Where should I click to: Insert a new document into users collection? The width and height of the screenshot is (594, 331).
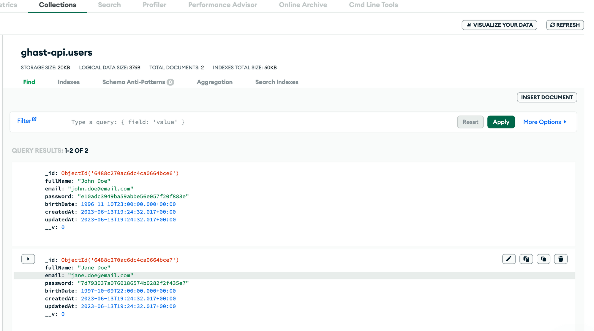coord(547,97)
